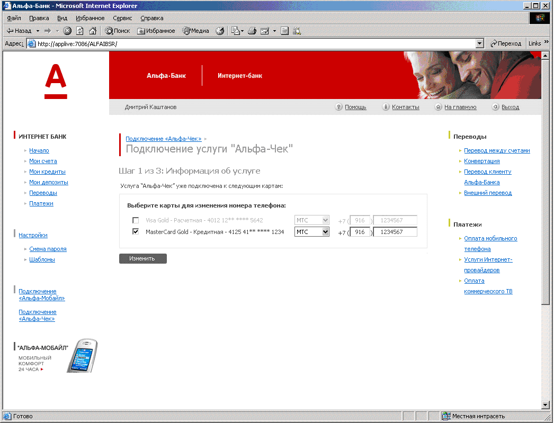Screen dimensions: 554x423
Task: Open the Перевод между счетами link
Action: coord(497,150)
